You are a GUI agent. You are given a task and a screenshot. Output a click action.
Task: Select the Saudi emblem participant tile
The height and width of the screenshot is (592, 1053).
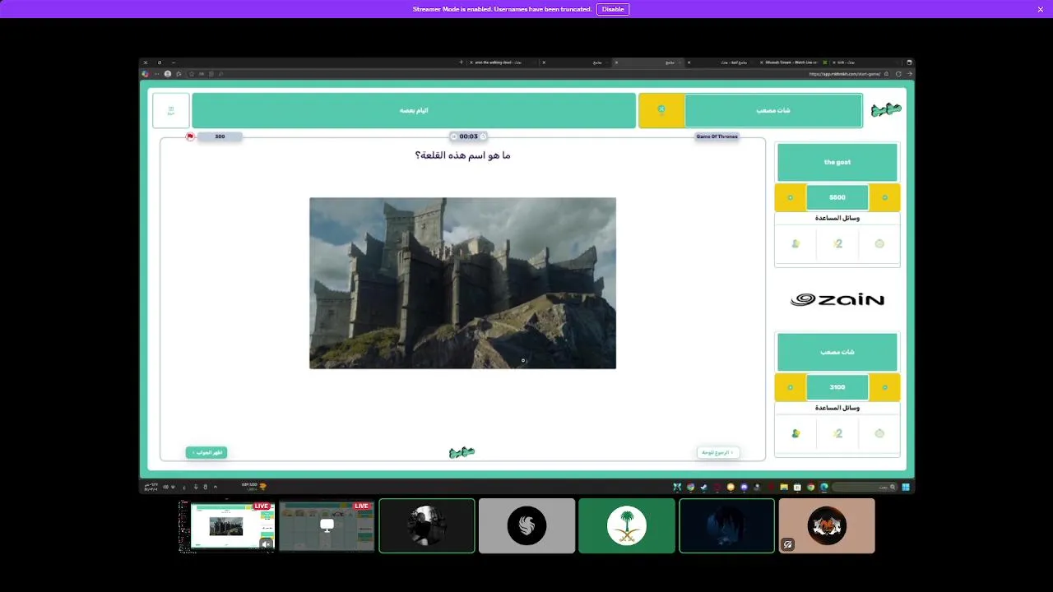coord(627,525)
